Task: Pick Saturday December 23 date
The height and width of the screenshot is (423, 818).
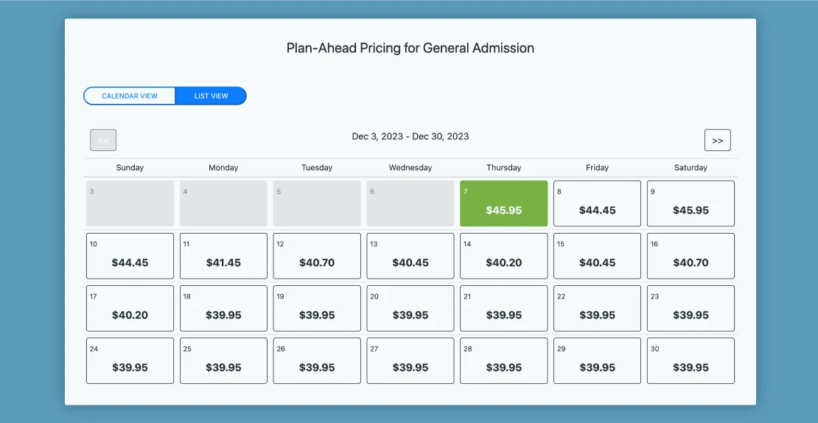Action: click(x=691, y=308)
